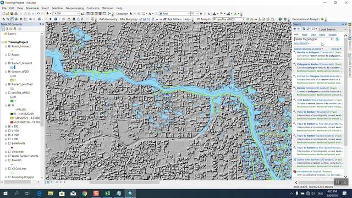This screenshot has height=198, width=352.
Task: Click the Rectangle drawing tool icon
Action: (144, 14)
